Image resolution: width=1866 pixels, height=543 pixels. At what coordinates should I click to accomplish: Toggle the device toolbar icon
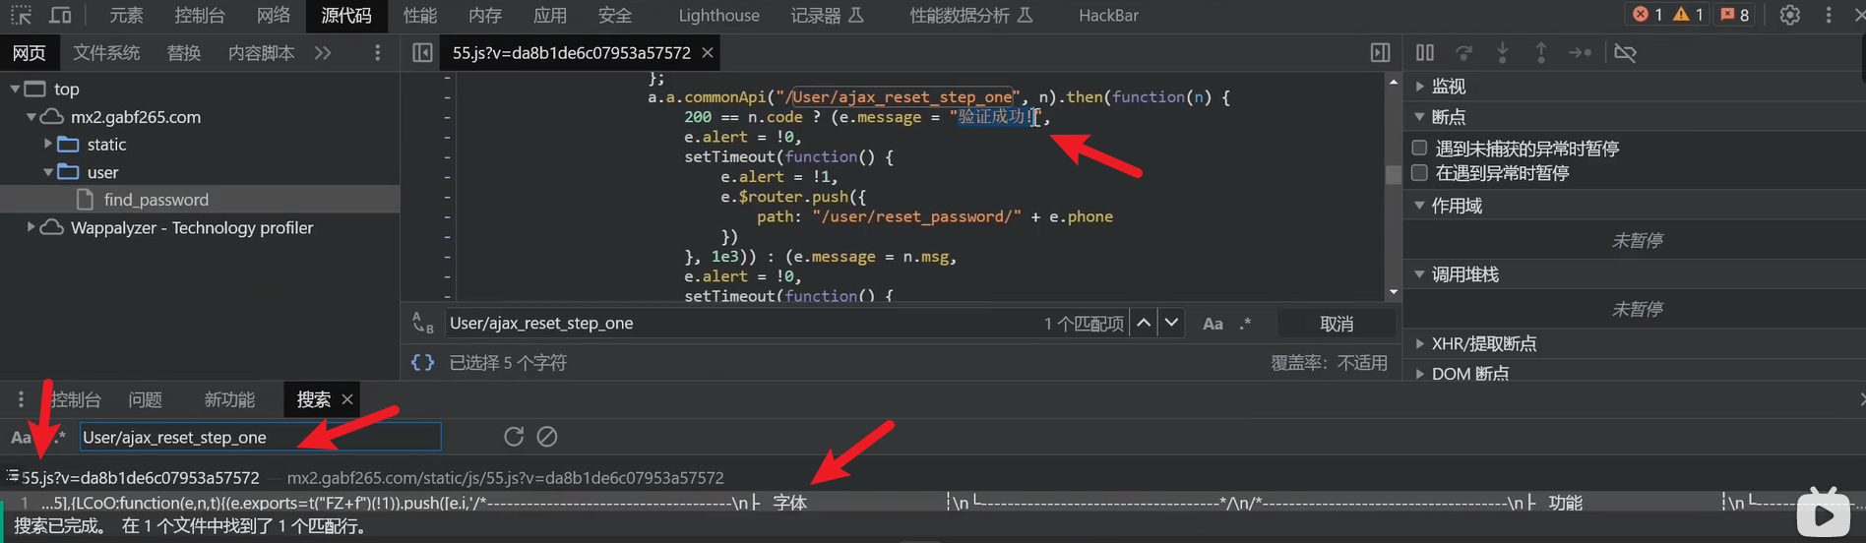(60, 15)
